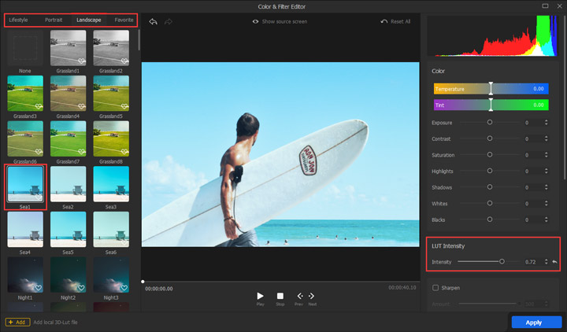The image size is (567, 332).
Task: Click the Exposure value stepper arrows
Action: click(x=547, y=123)
